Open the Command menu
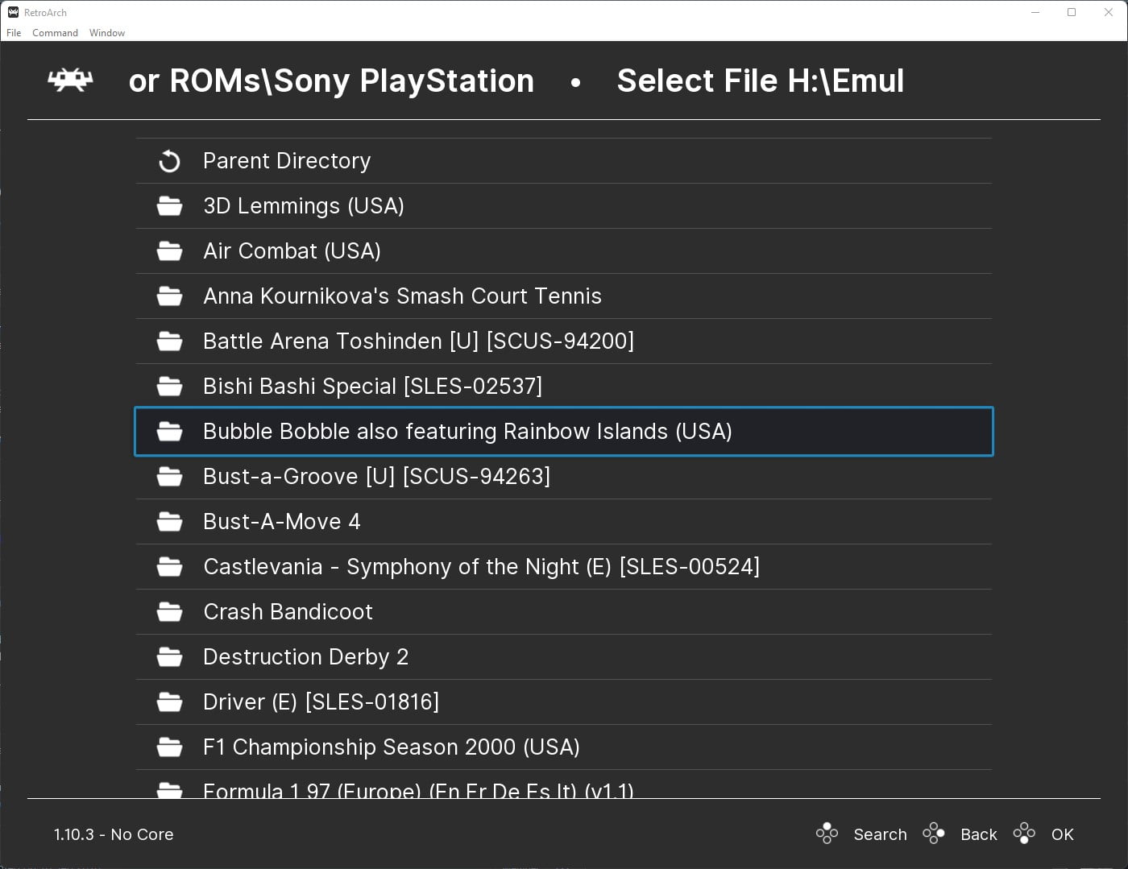Image resolution: width=1128 pixels, height=869 pixels. click(x=55, y=32)
